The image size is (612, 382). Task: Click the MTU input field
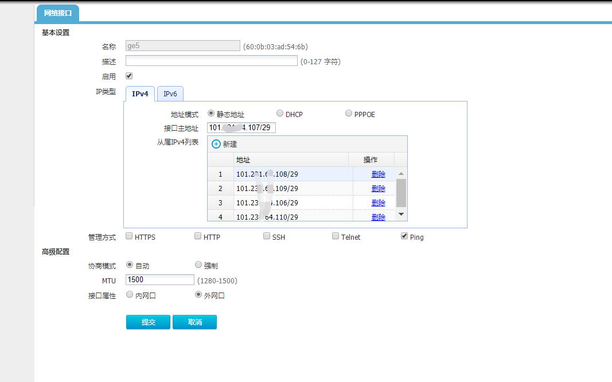click(x=160, y=280)
